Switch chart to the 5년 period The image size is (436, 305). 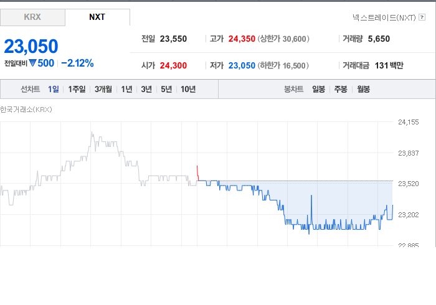(166, 89)
